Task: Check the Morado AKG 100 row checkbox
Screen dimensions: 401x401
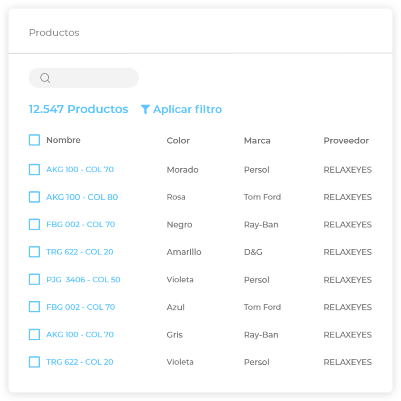Action: pos(34,170)
